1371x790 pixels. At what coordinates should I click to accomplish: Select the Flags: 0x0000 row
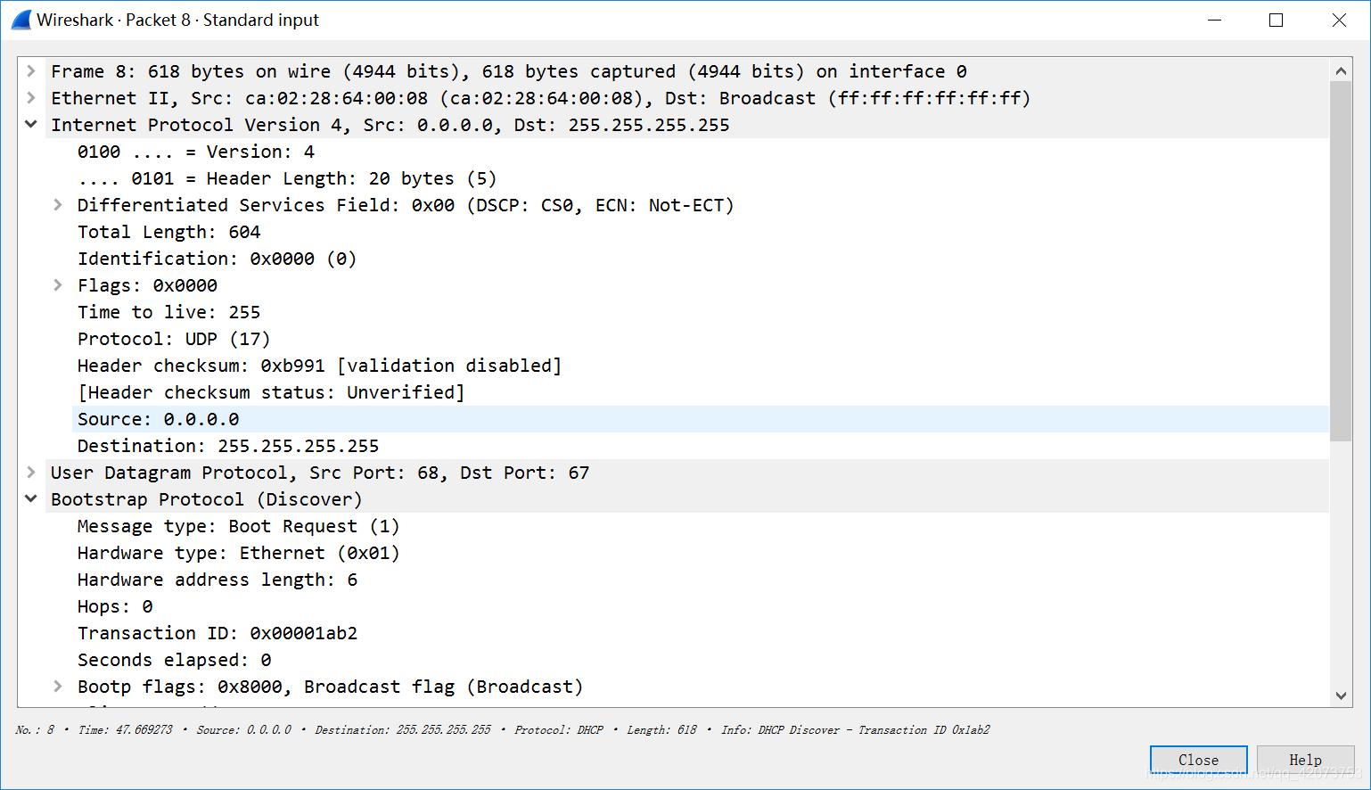coord(700,285)
